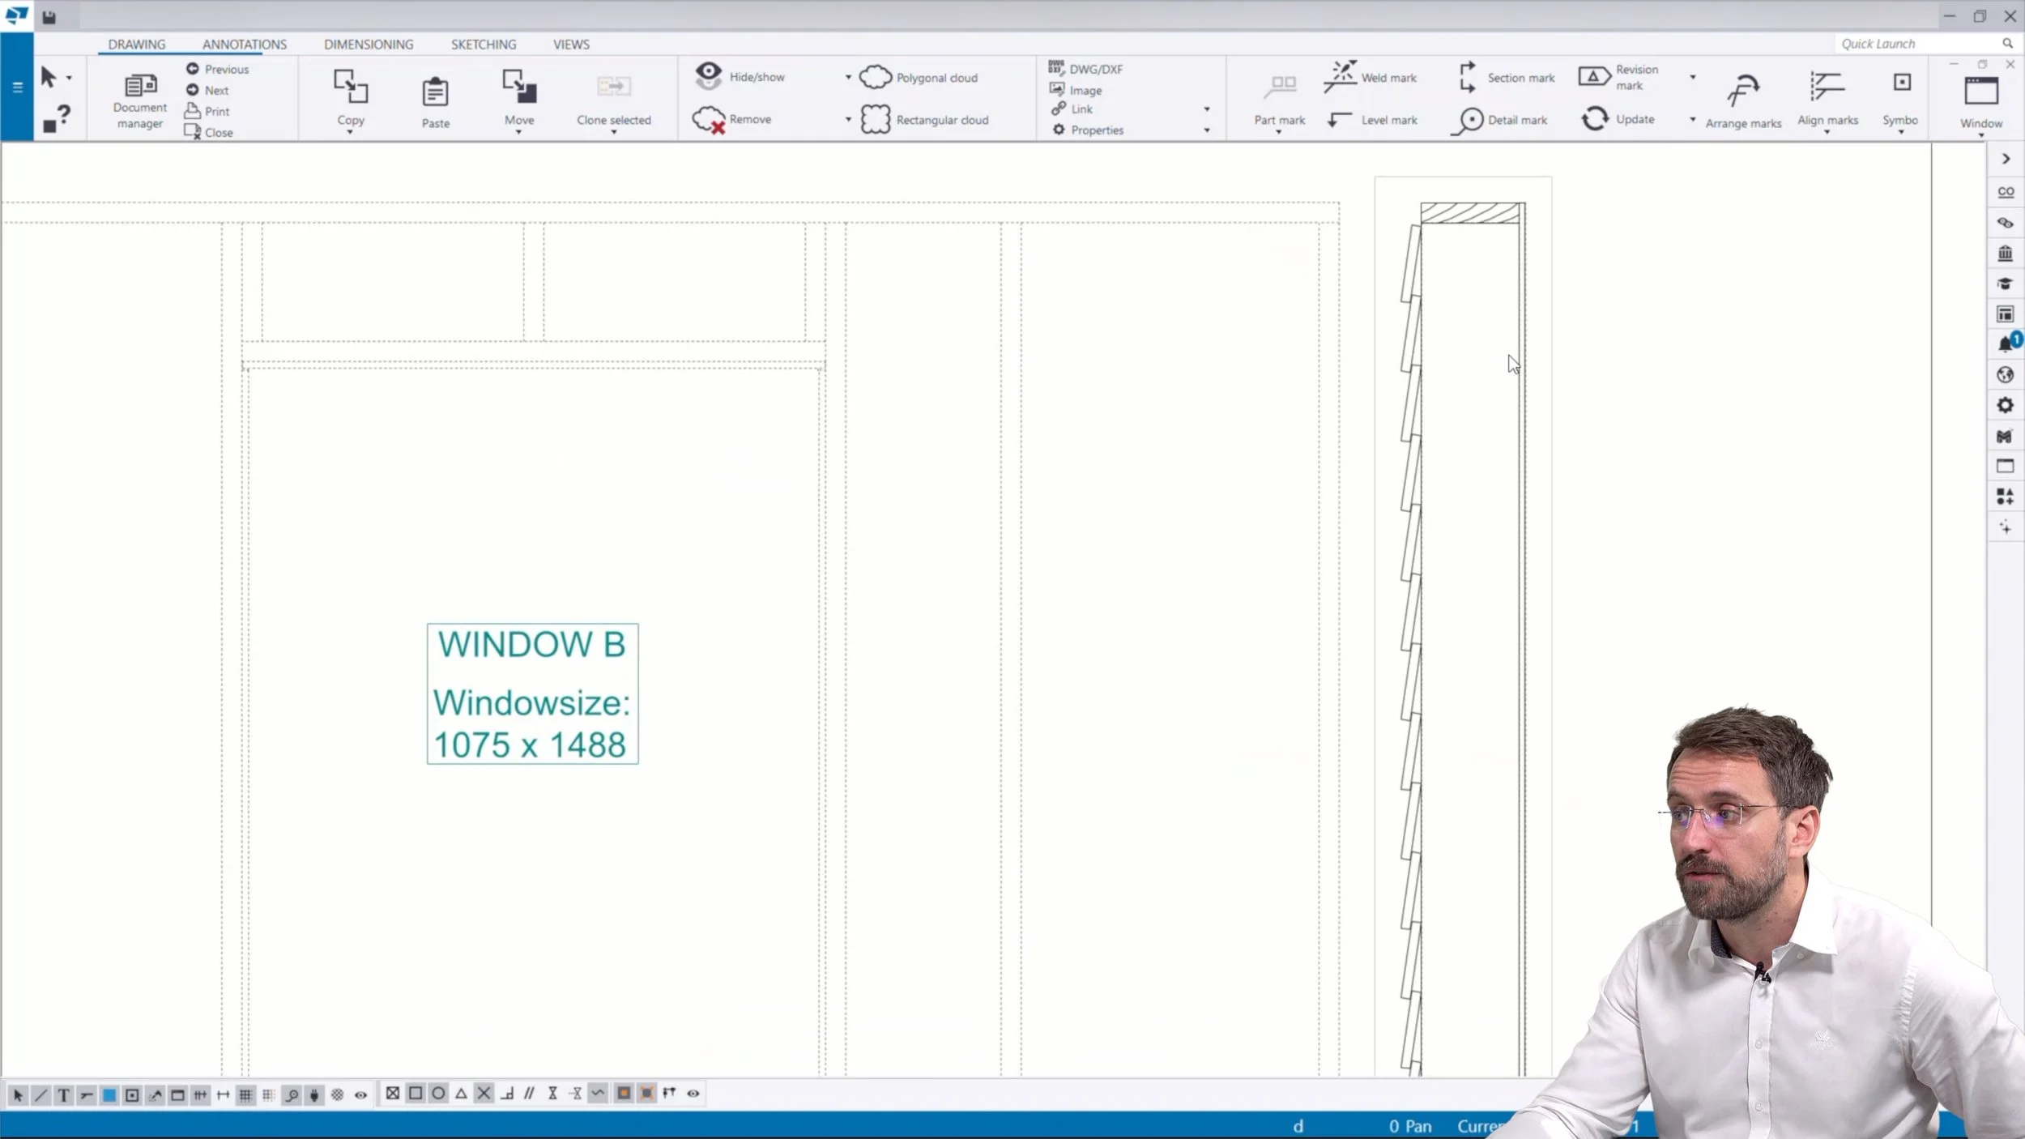Toggle the snap to end points square switch
This screenshot has width=2025, height=1139.
click(416, 1094)
